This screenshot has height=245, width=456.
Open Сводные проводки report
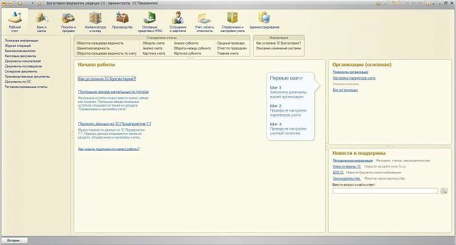(231, 43)
